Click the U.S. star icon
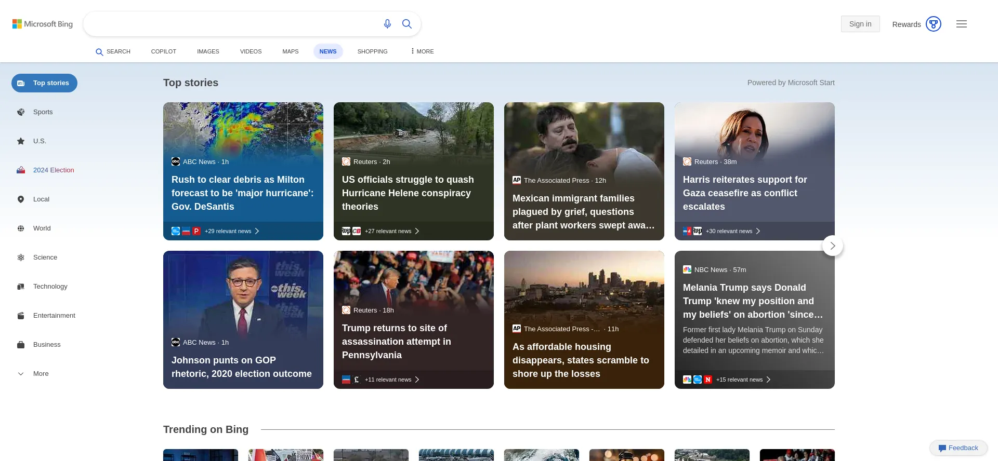998x461 pixels. coord(21,141)
